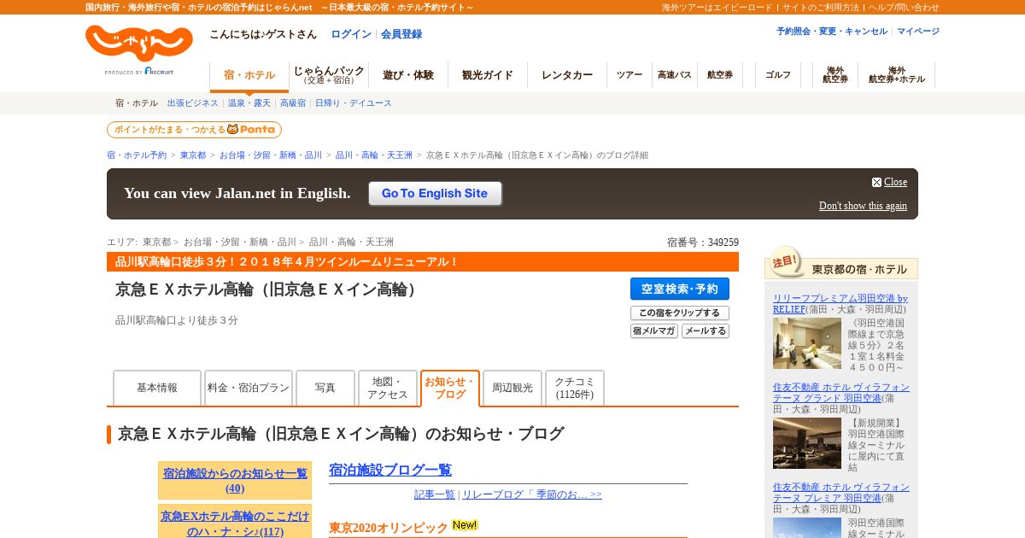Click お台場・汐留・新橋・品川 breadcrumb
Viewport: 1025px width, 538px height.
coord(271,155)
